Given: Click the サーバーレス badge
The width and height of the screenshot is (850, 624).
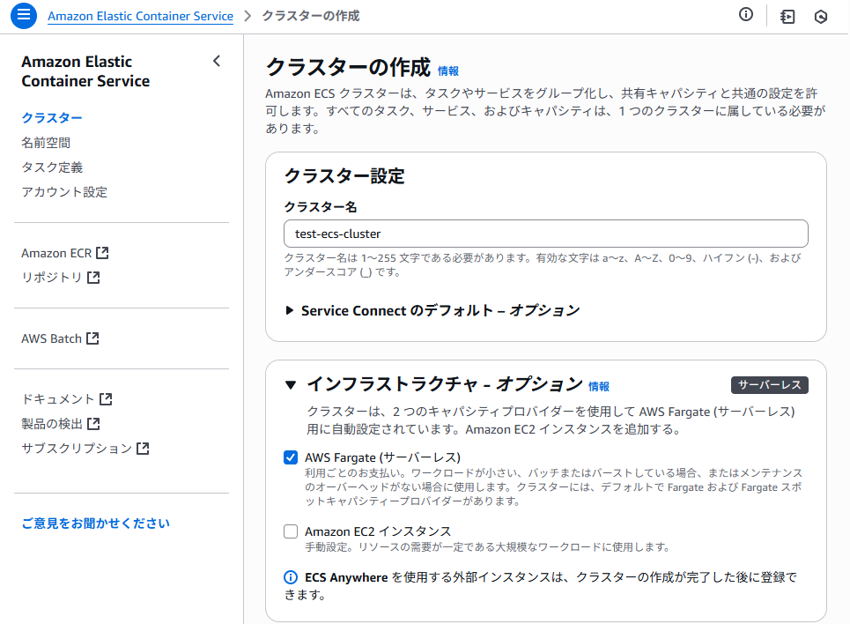Looking at the screenshot, I should pos(770,384).
